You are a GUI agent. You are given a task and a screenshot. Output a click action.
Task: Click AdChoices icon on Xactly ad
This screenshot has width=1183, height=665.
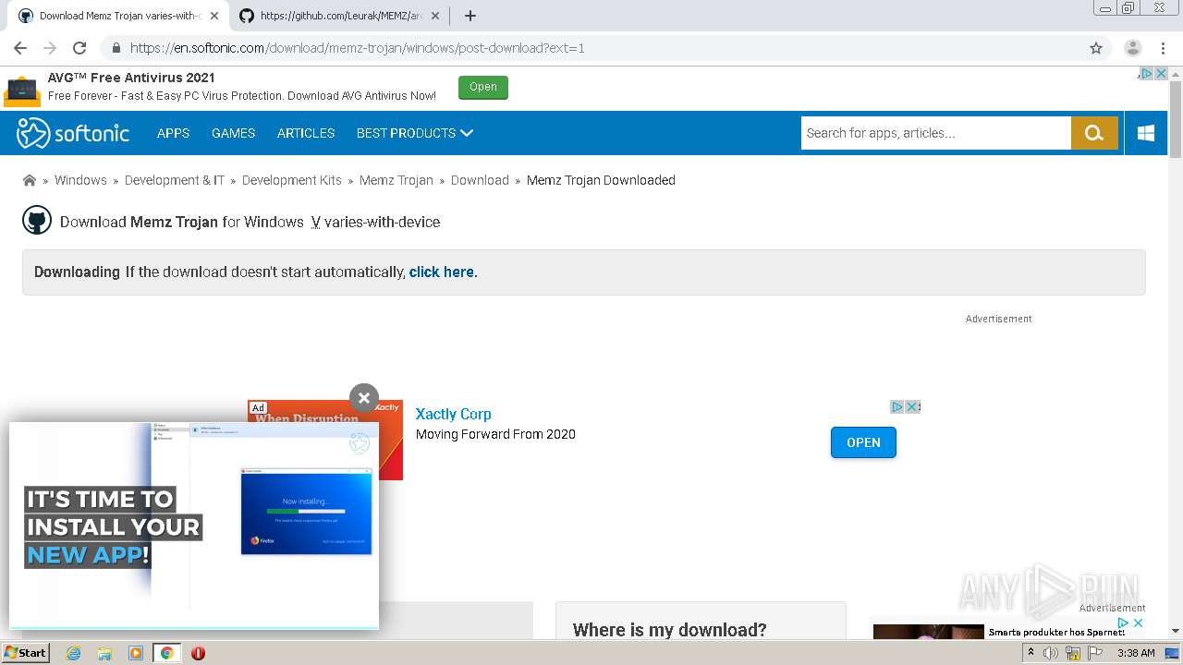point(896,406)
